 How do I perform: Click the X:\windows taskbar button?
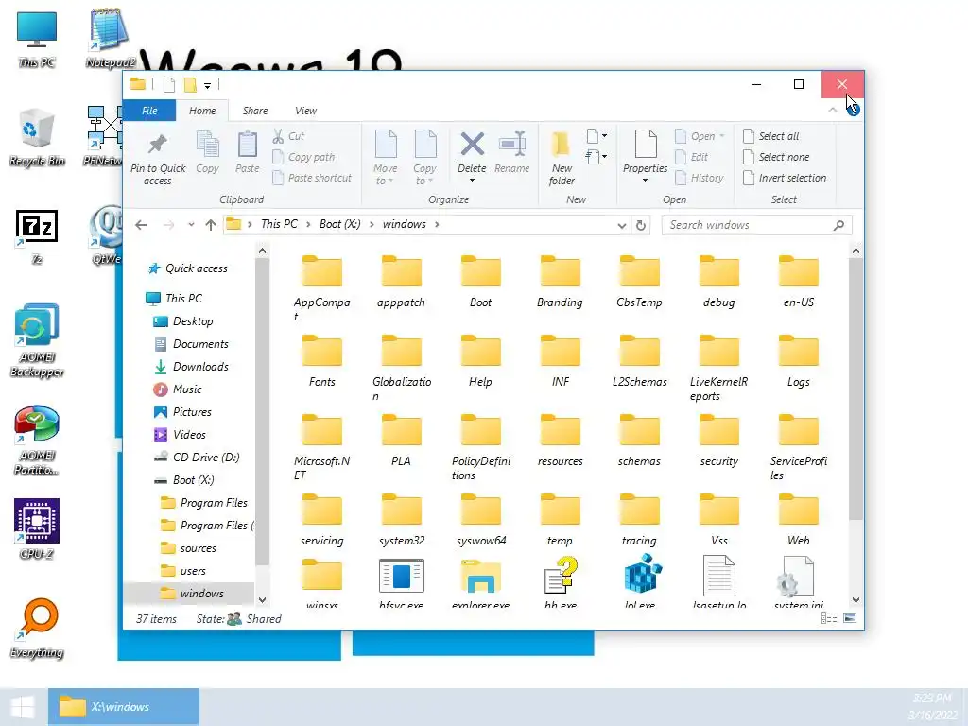pos(124,707)
